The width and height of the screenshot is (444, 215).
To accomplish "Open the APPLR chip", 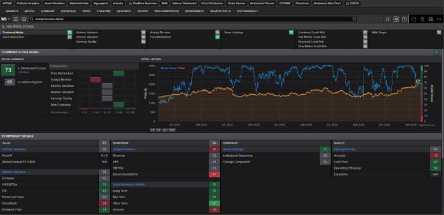I will pyautogui.click(x=7, y=3).
